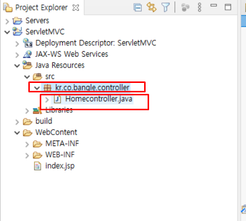The image size is (246, 221).
Task: Click the WEB-INF folder icon
Action: [37, 155]
